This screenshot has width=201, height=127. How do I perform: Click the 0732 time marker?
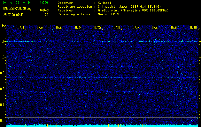coord(40,28)
